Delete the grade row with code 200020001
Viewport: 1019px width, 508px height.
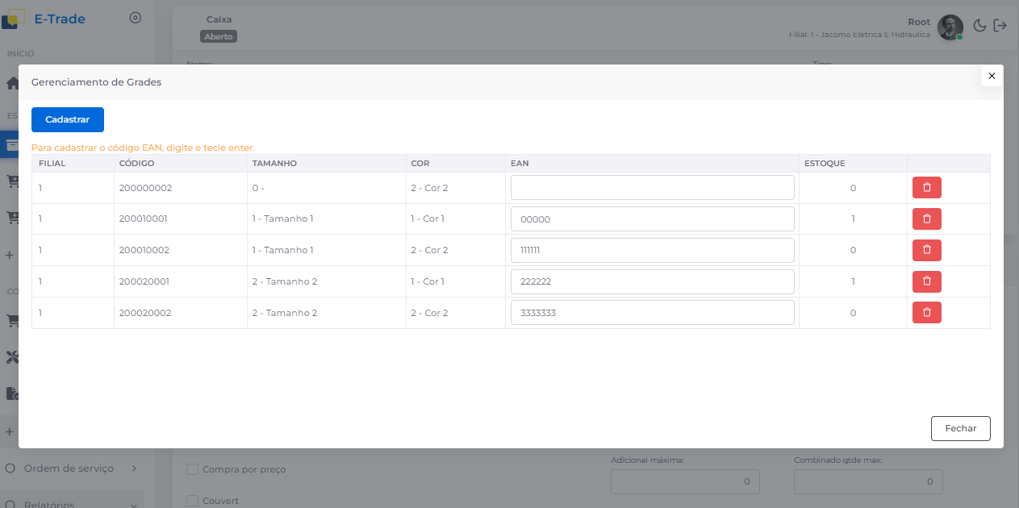click(x=926, y=281)
